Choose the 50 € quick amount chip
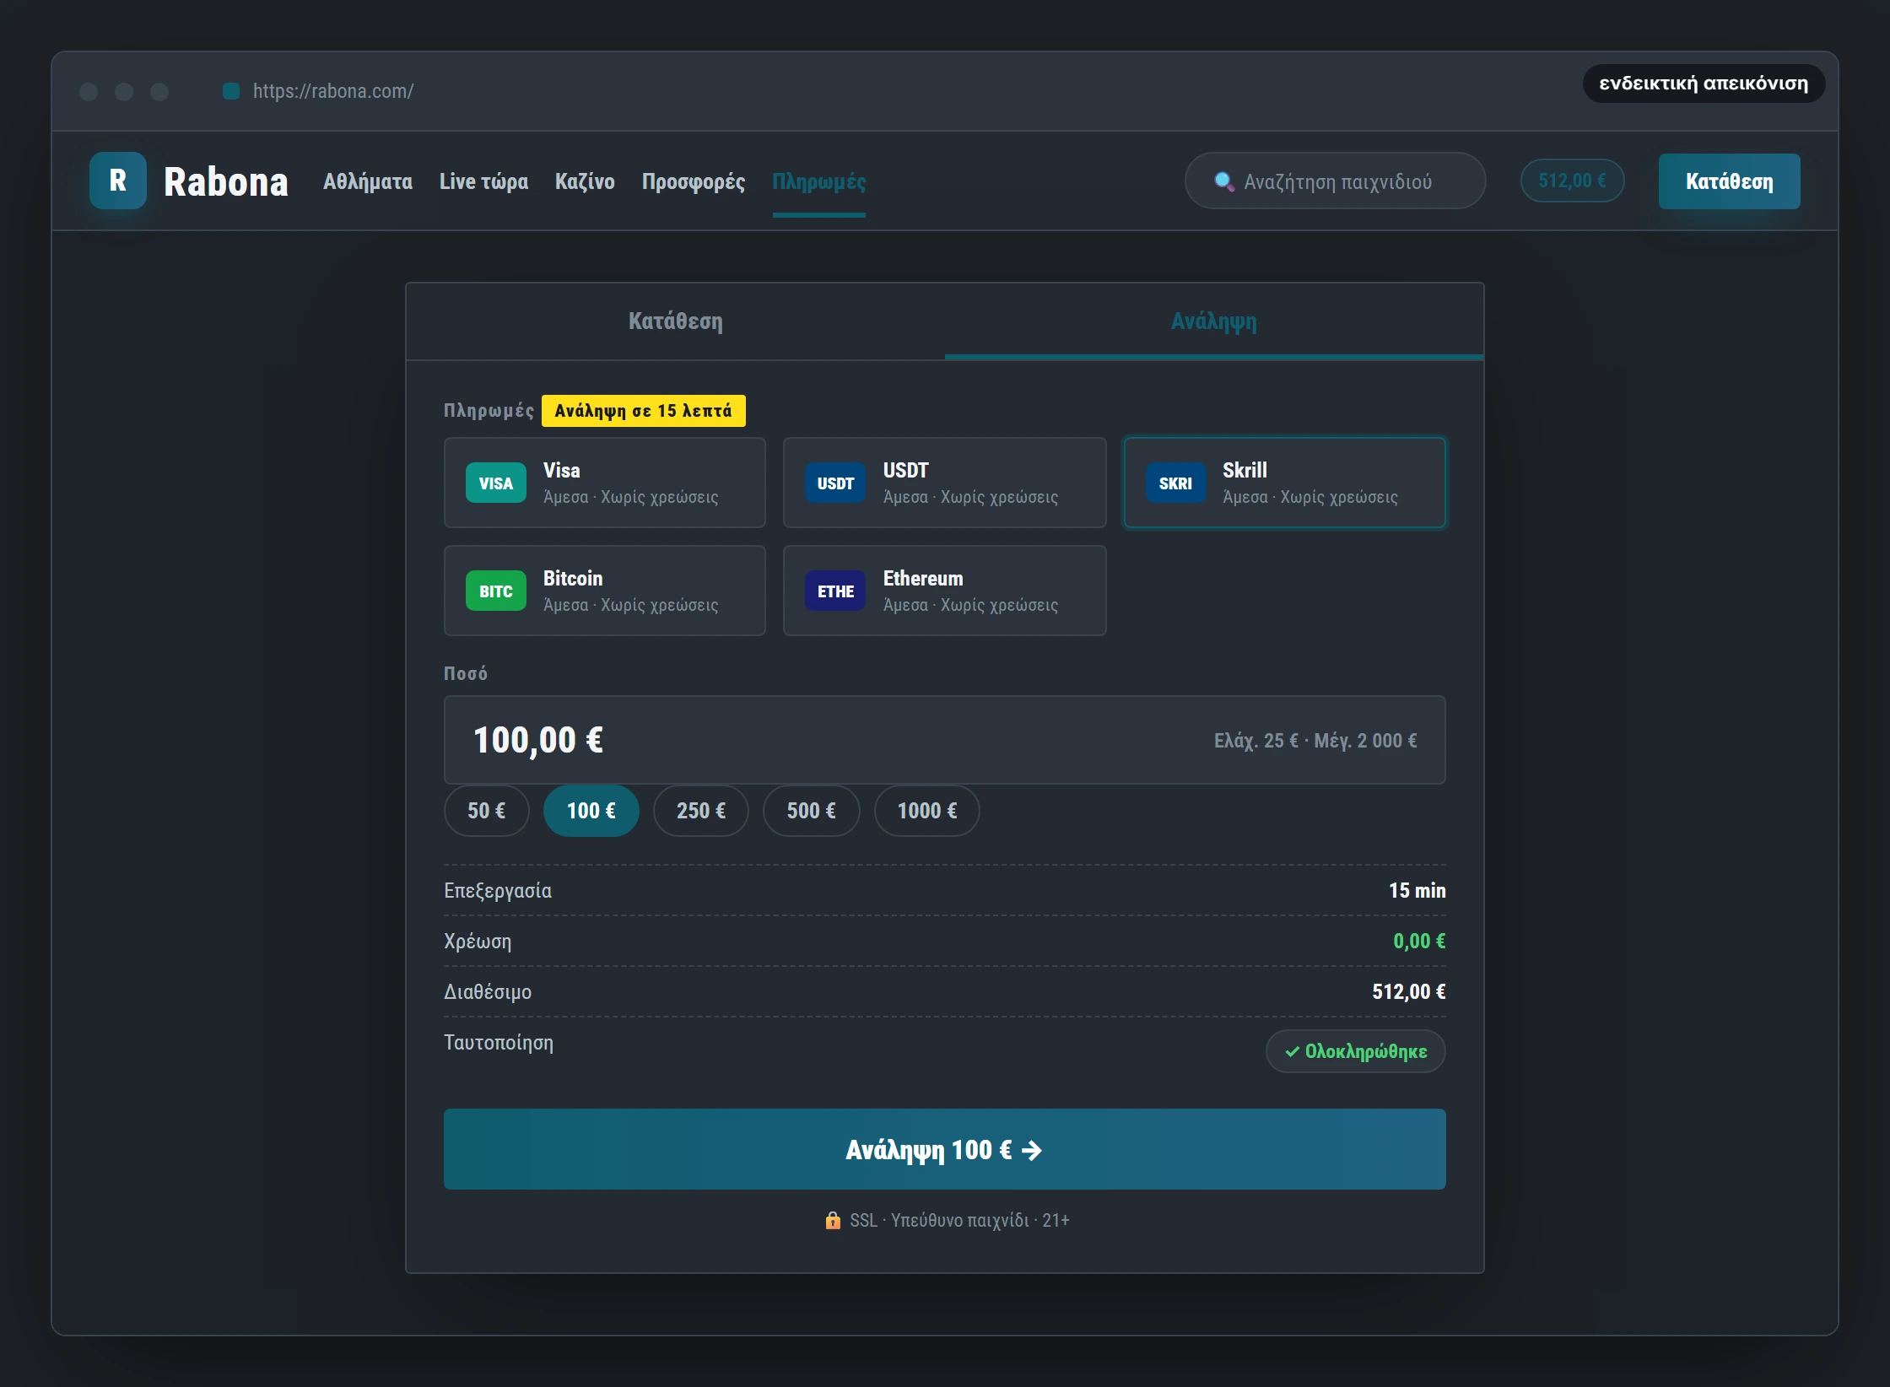This screenshot has height=1387, width=1890. click(x=487, y=811)
